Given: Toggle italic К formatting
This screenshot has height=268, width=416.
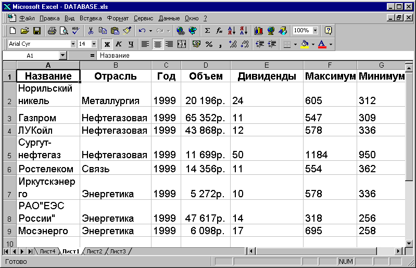Looking at the screenshot, I should point(119,44).
